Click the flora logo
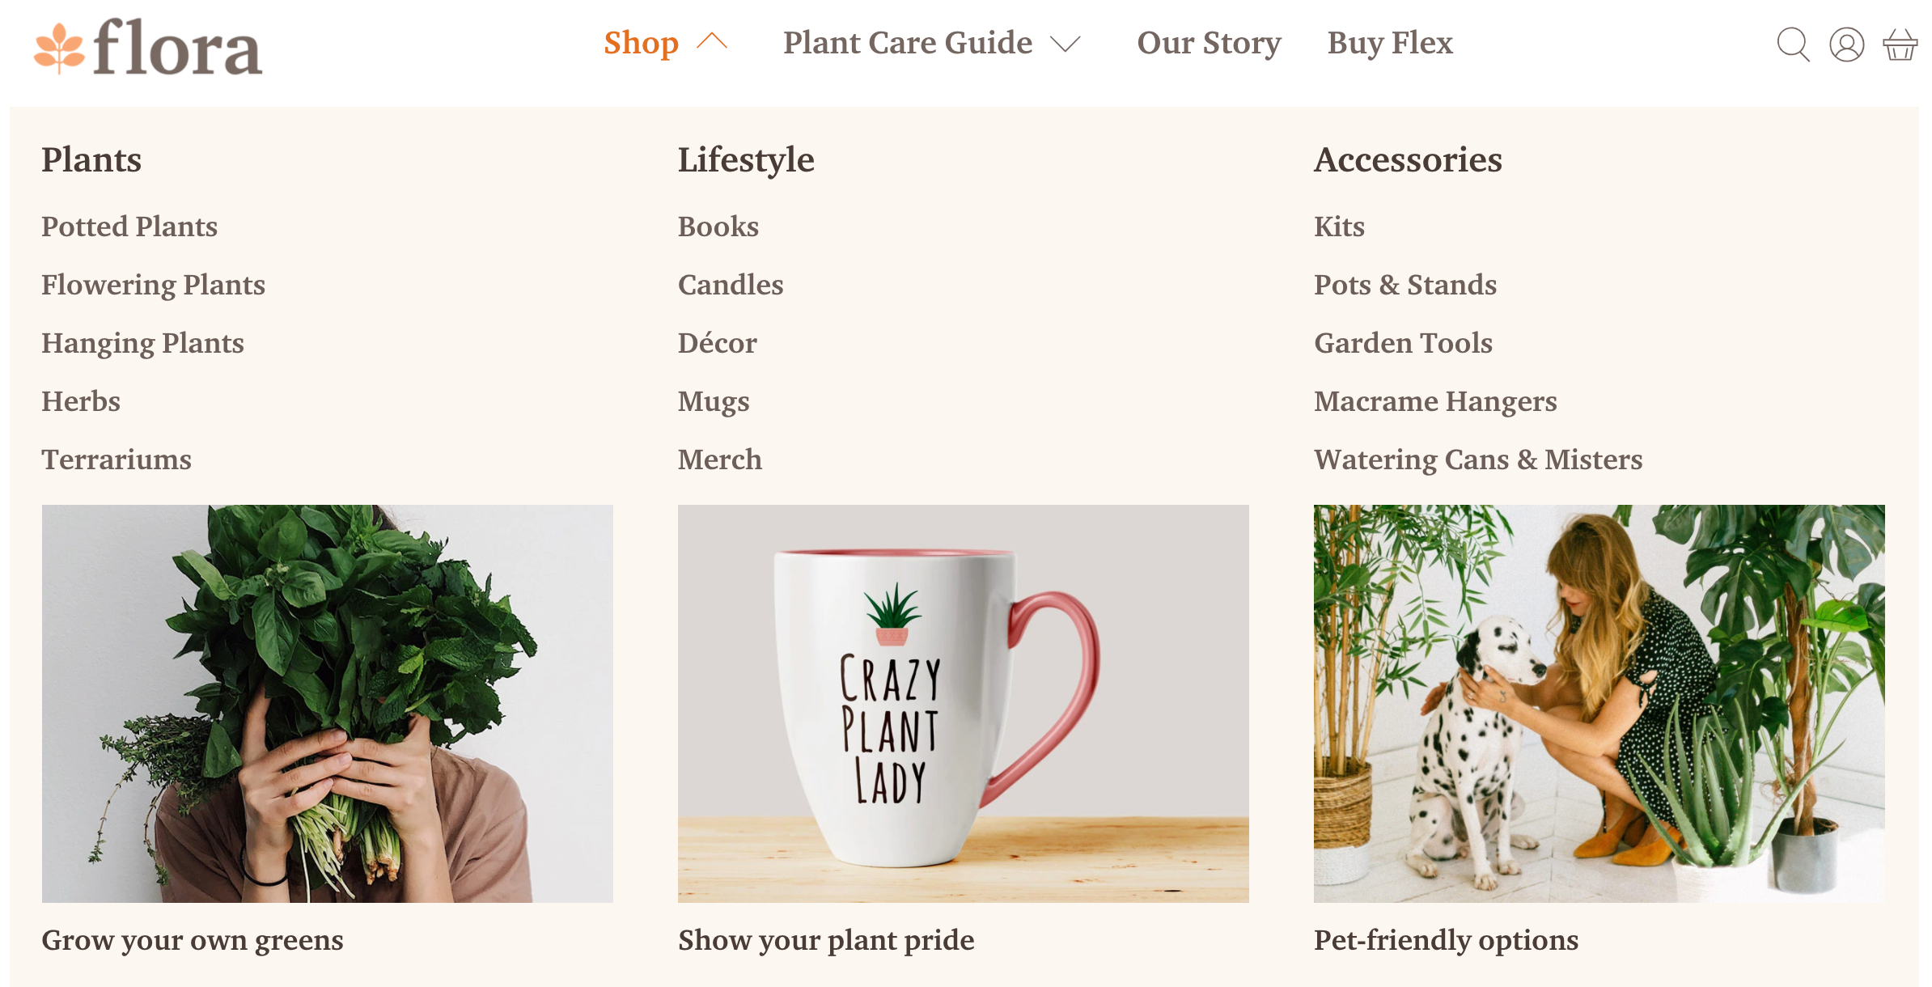 pos(148,47)
